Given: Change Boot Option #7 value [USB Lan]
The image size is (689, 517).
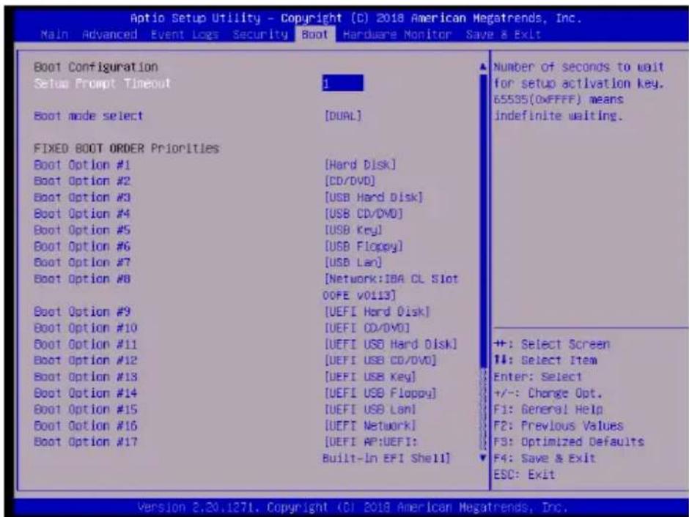Looking at the screenshot, I should coord(353,262).
